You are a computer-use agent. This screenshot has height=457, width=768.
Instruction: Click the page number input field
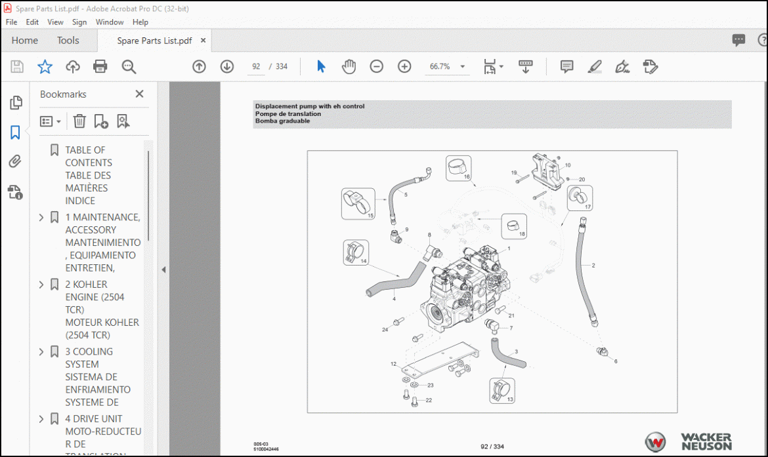coord(257,67)
